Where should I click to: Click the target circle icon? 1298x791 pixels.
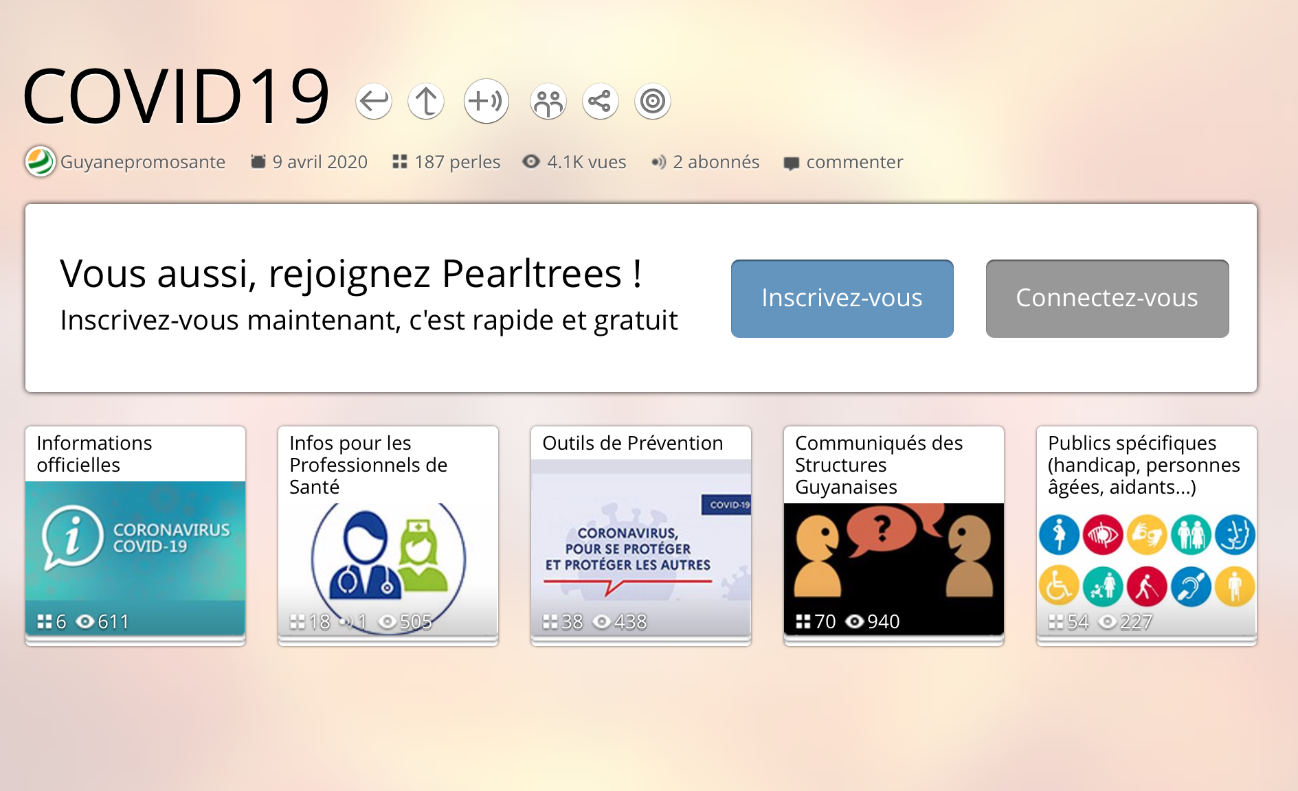pos(653,101)
